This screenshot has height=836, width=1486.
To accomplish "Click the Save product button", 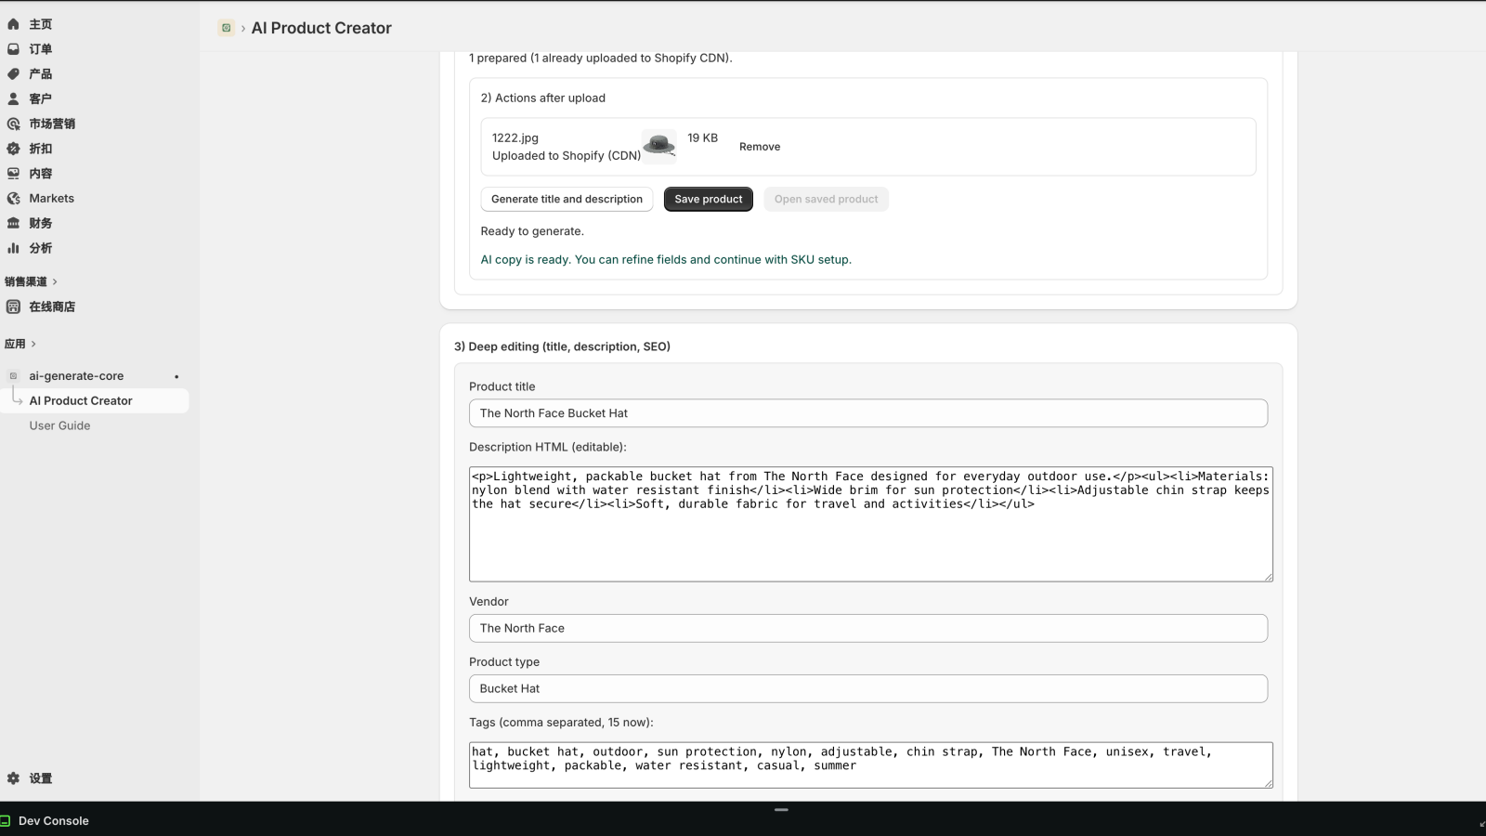I will (x=709, y=199).
